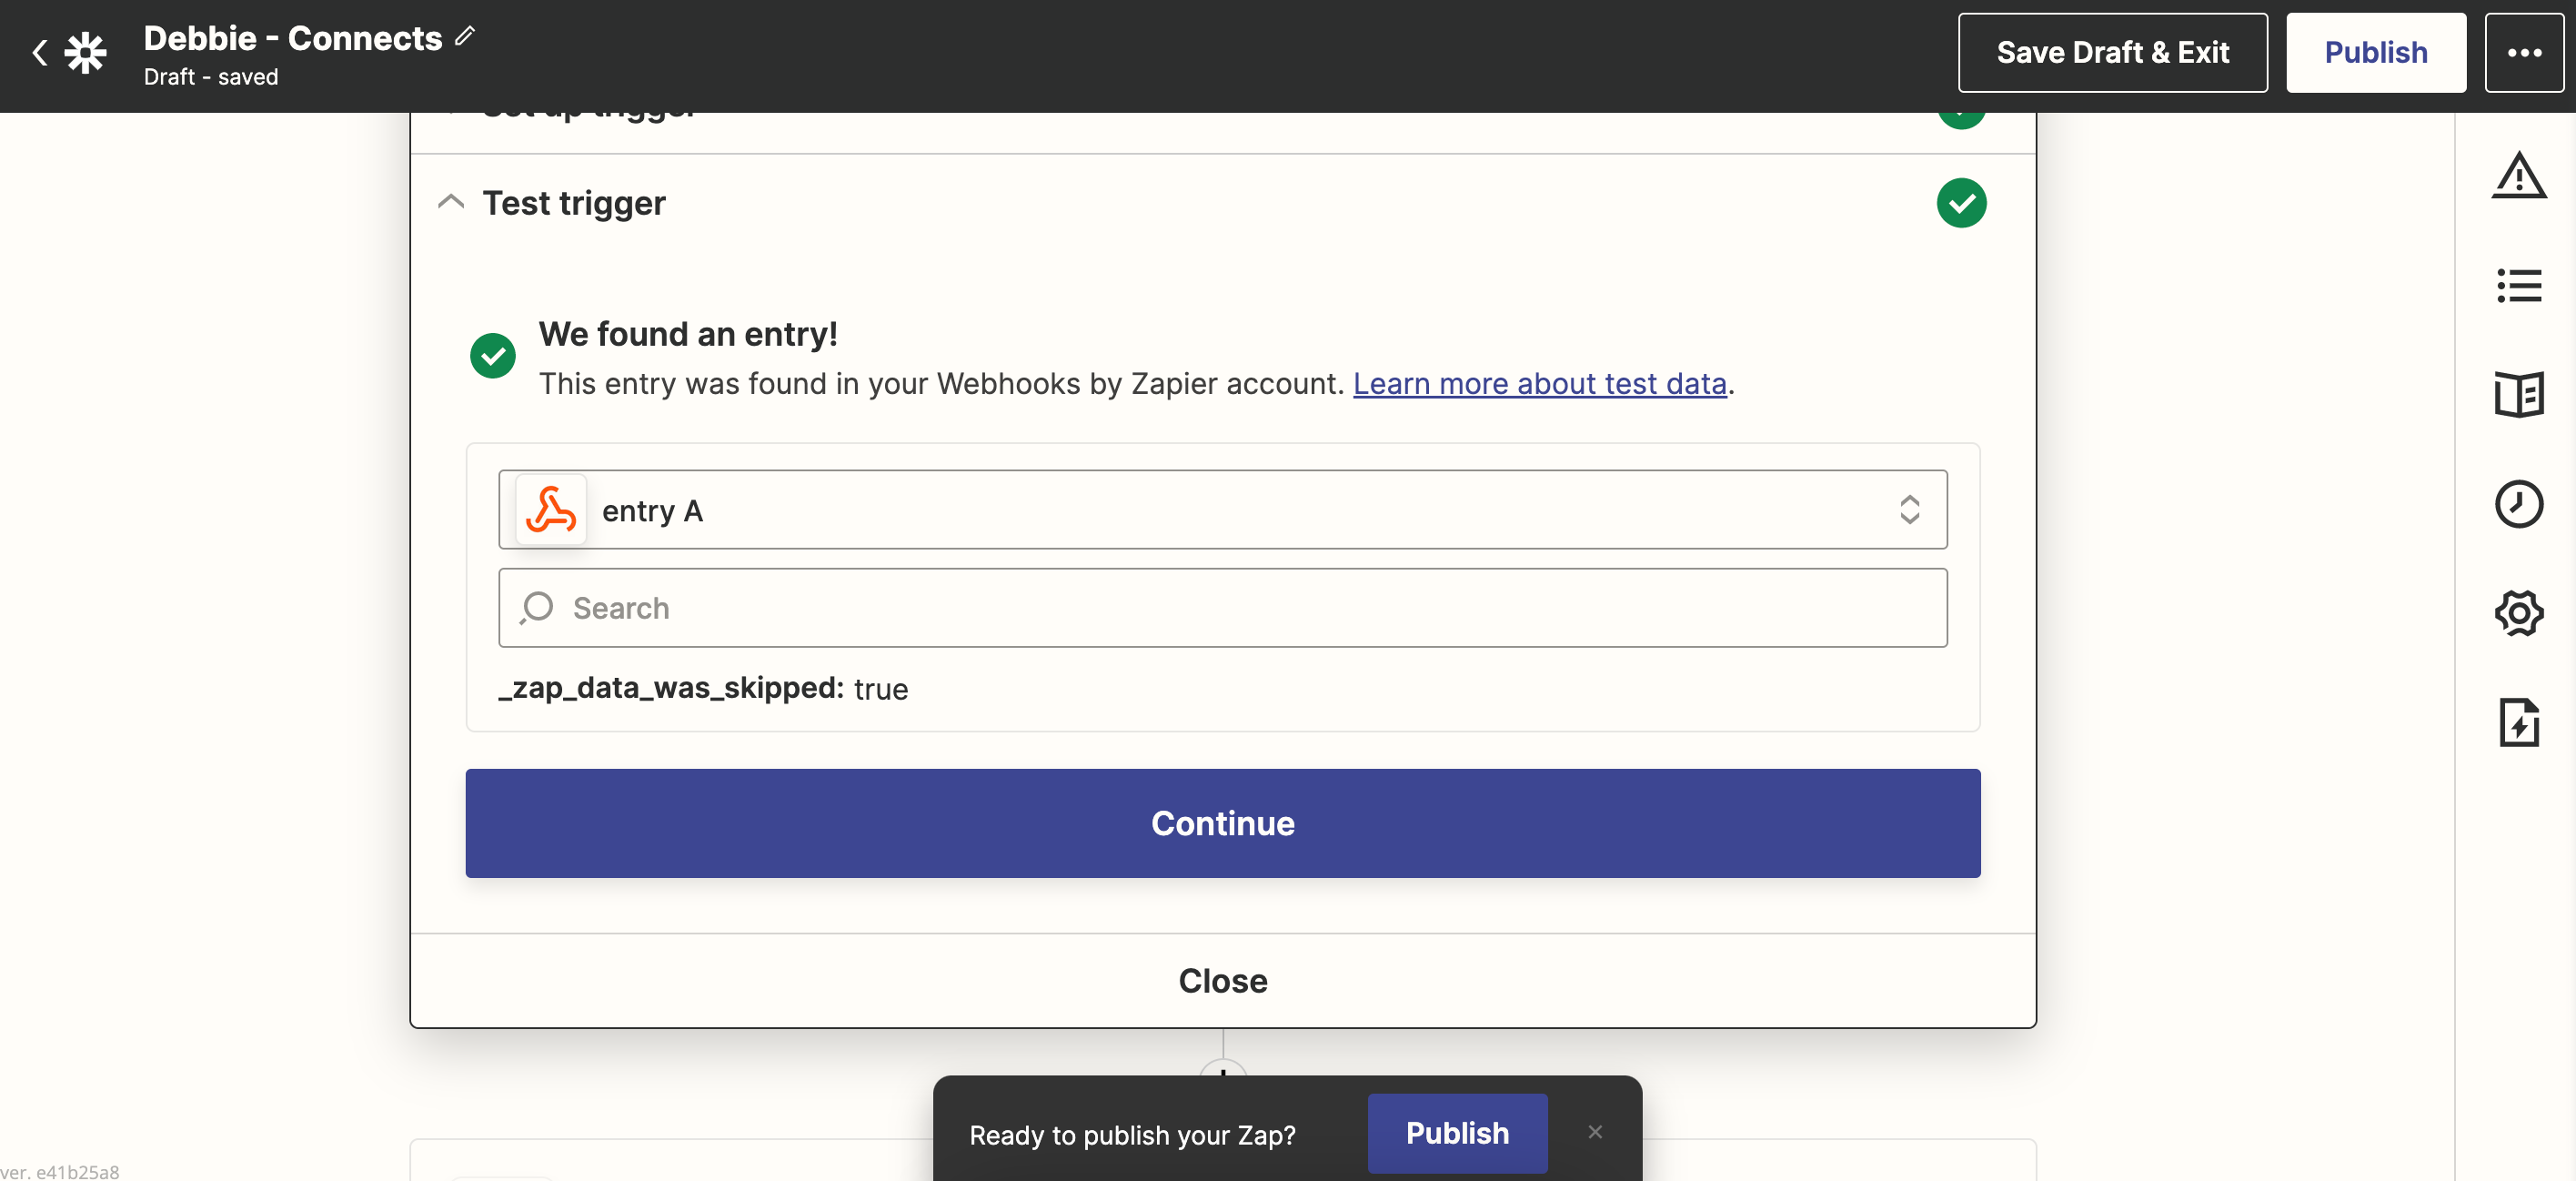Click the Webhooks app icon beside entry A

point(551,510)
